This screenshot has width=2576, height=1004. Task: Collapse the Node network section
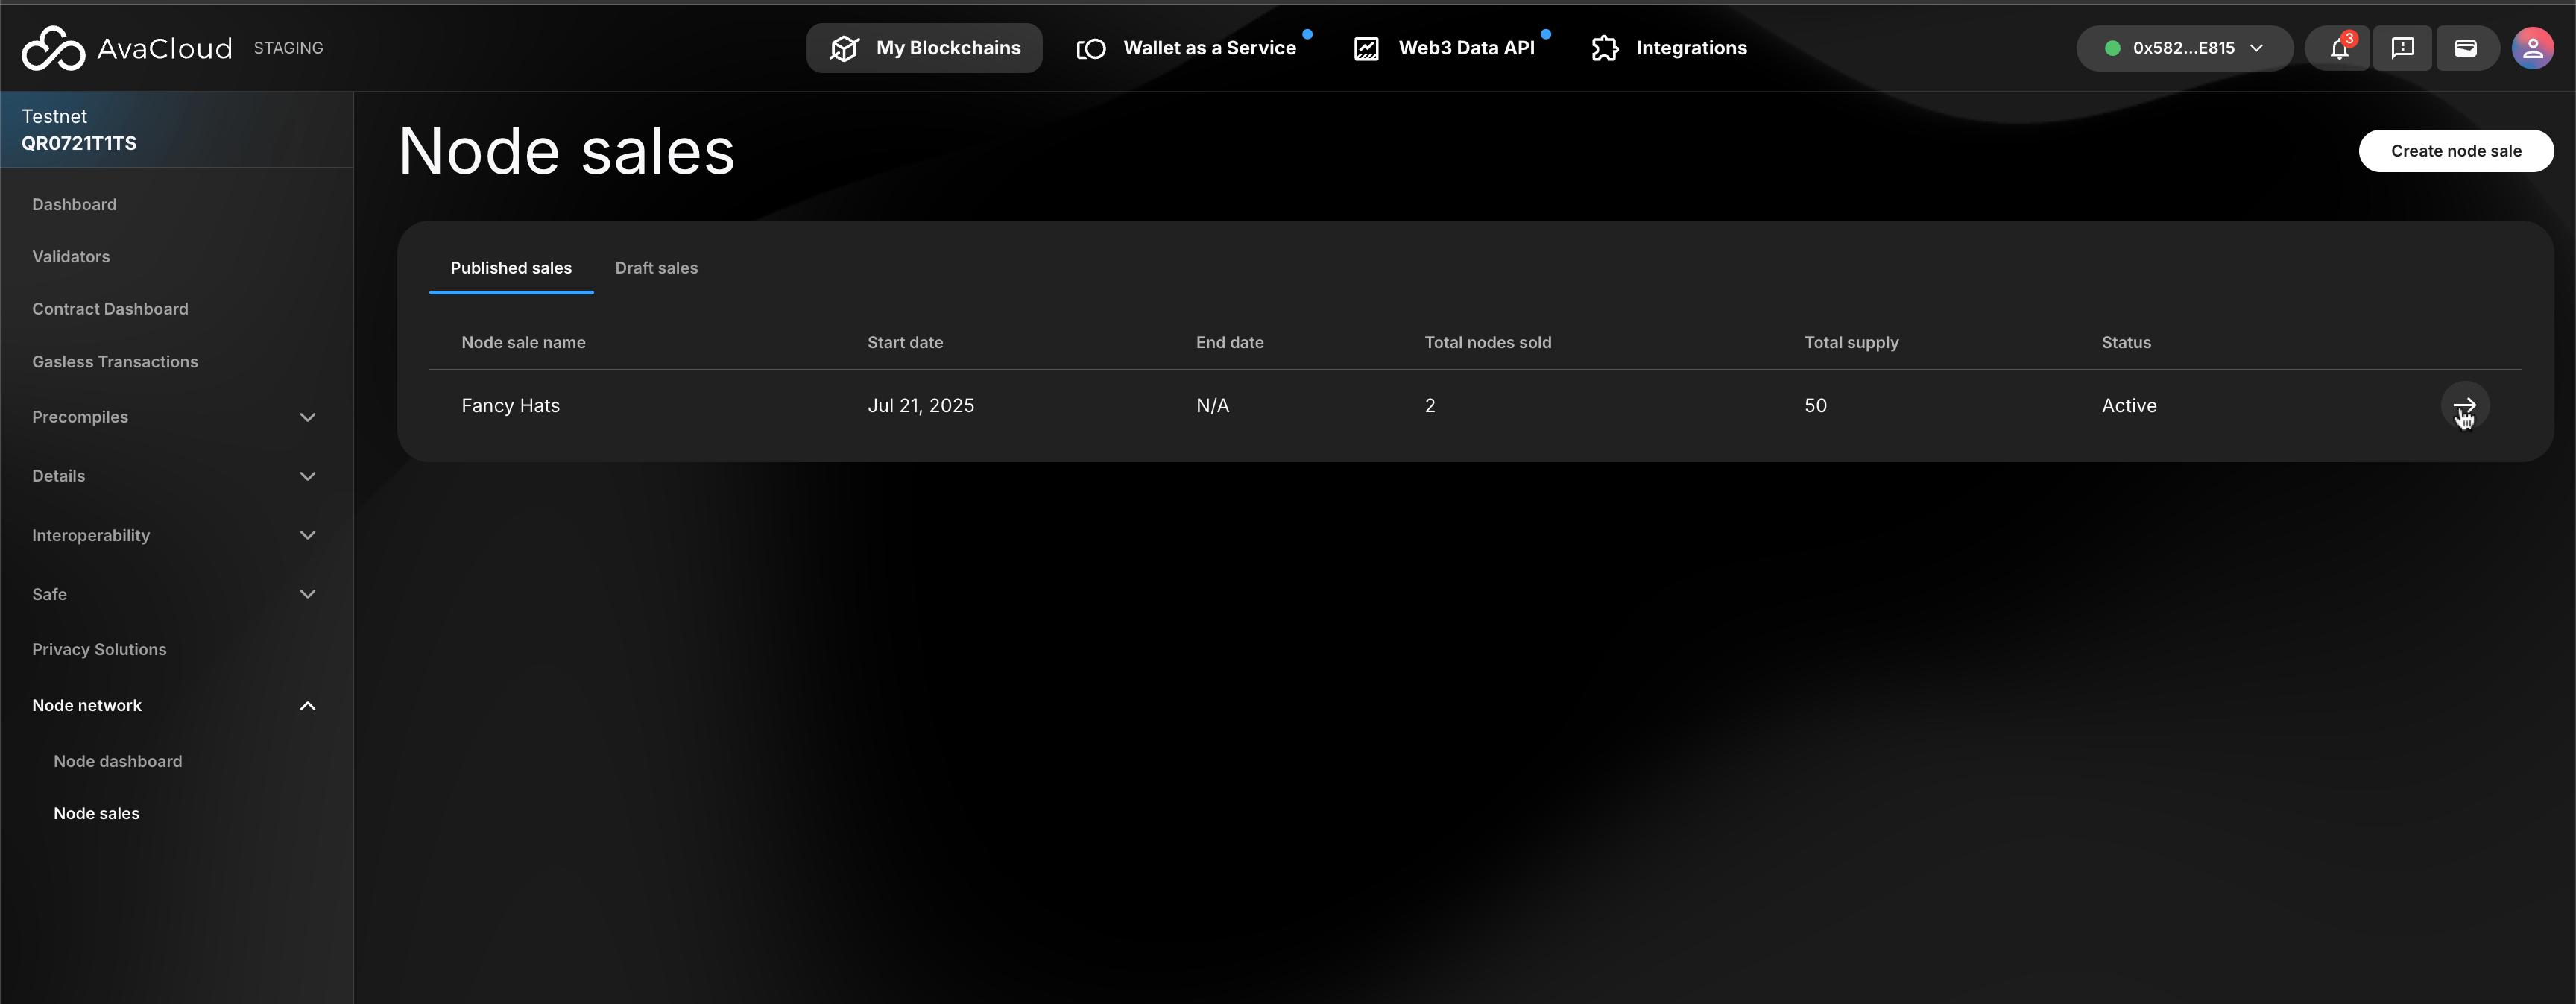(307, 706)
